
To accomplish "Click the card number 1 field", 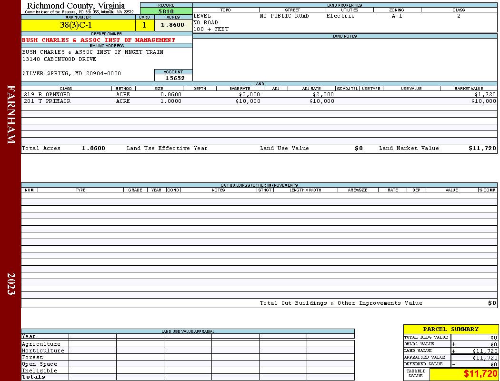I will 144,25.
